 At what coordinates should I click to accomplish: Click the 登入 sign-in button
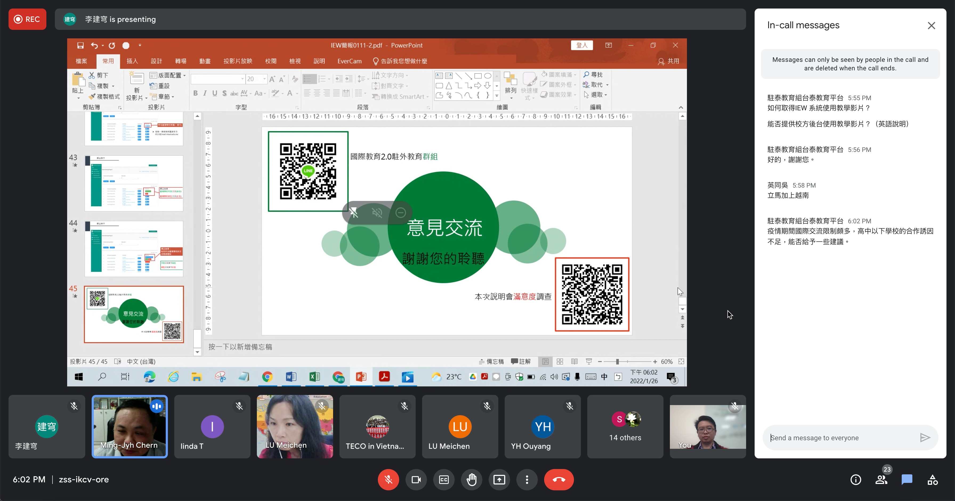[x=582, y=45]
